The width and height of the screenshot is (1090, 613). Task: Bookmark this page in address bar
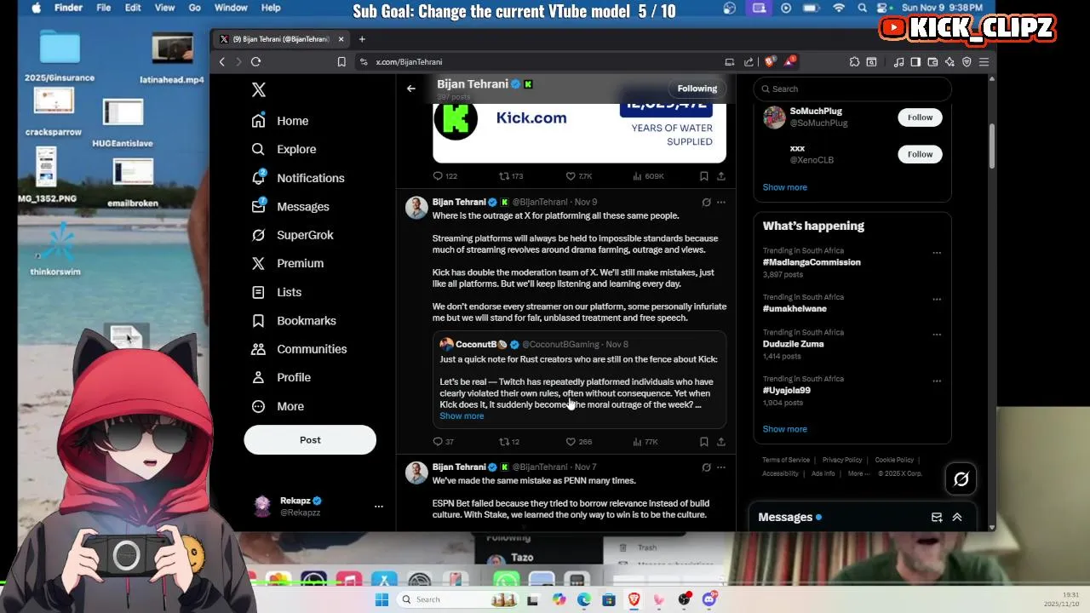341,61
